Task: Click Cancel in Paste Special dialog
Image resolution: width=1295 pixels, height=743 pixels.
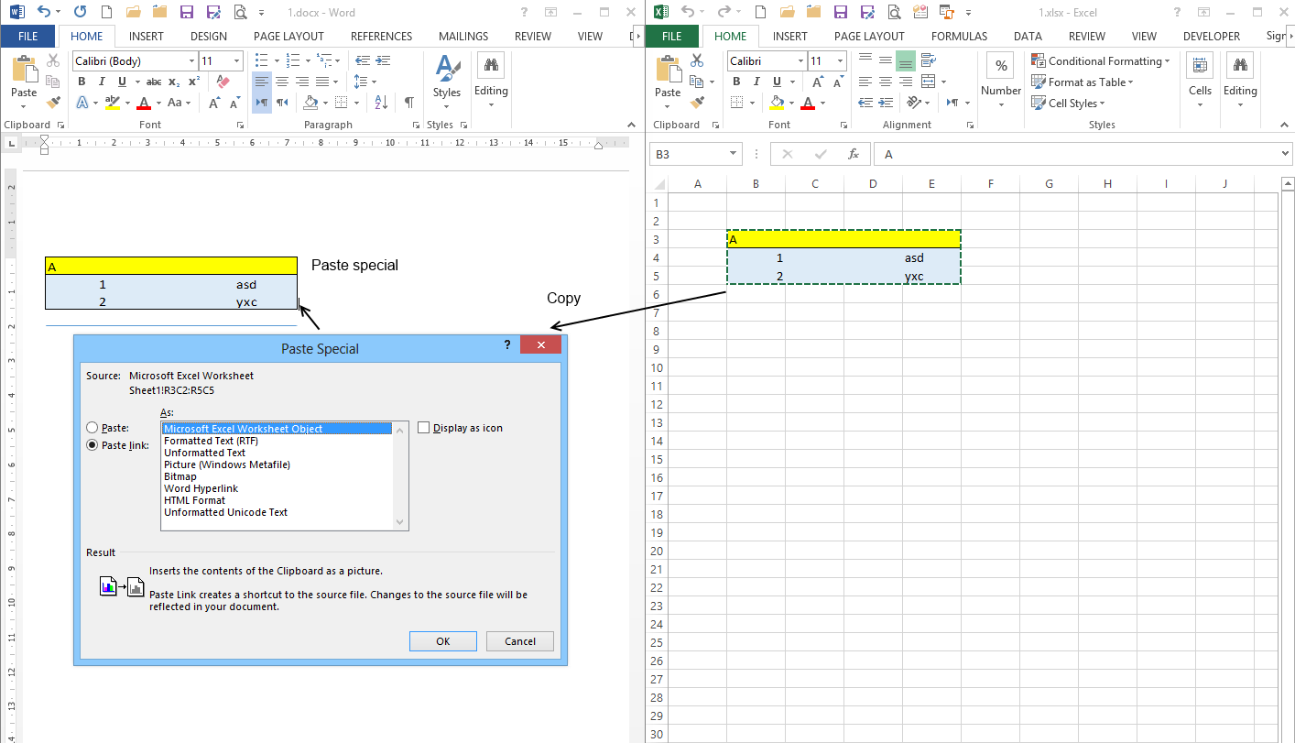Action: pos(520,641)
